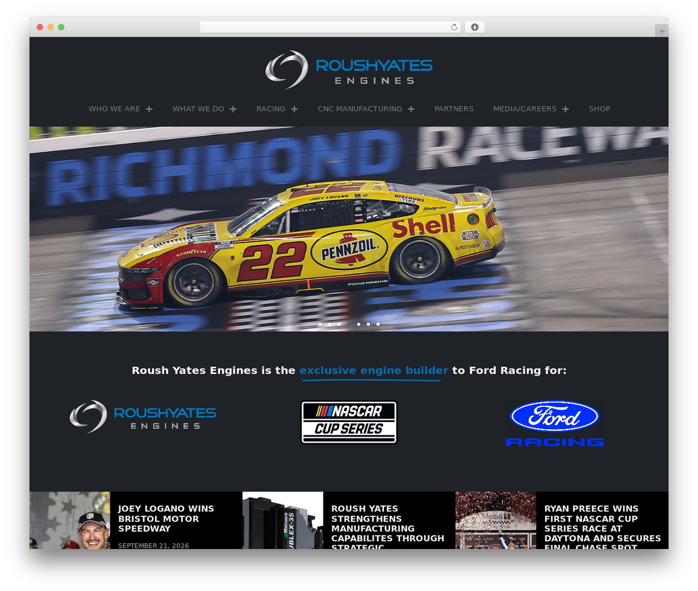
Task: Expand the MEDIA/CAREERS plus icon
Action: (x=565, y=109)
